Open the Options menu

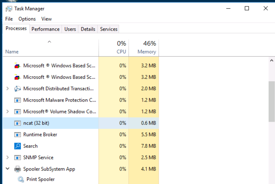tap(27, 19)
